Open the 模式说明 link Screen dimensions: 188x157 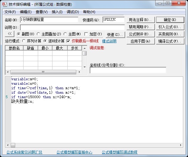pos(109,41)
